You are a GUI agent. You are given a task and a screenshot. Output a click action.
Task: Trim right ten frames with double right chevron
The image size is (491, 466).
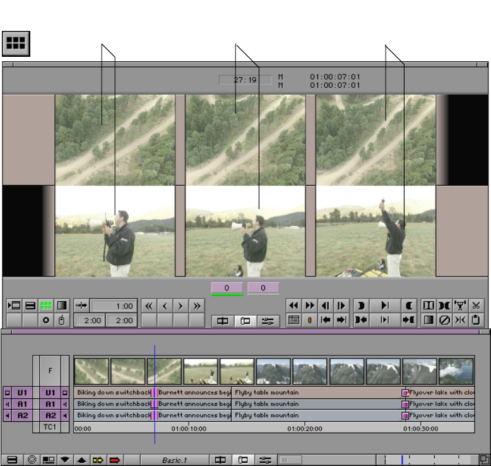click(x=197, y=306)
